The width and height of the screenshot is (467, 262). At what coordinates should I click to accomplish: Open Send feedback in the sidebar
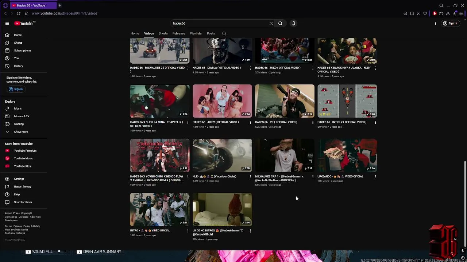tap(24, 202)
